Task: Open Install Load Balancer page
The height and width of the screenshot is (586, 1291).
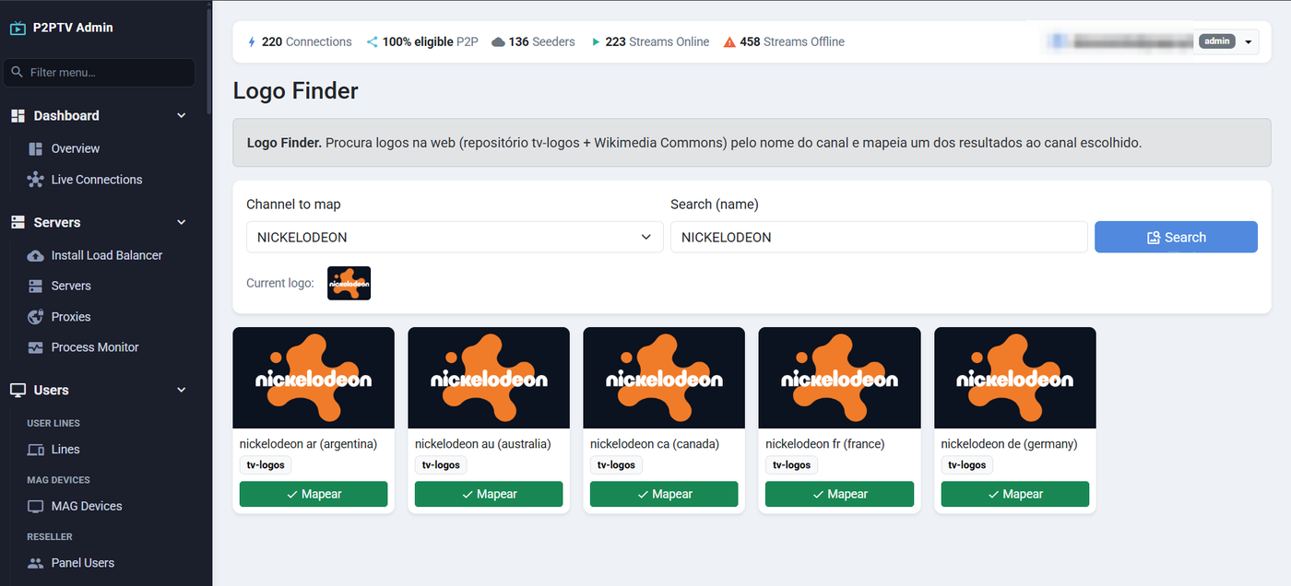Action: coord(106,255)
